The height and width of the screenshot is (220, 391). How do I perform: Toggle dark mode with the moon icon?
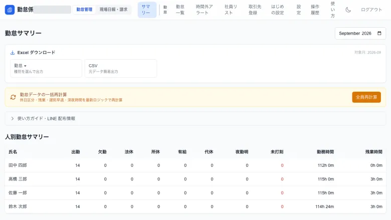coord(348,10)
